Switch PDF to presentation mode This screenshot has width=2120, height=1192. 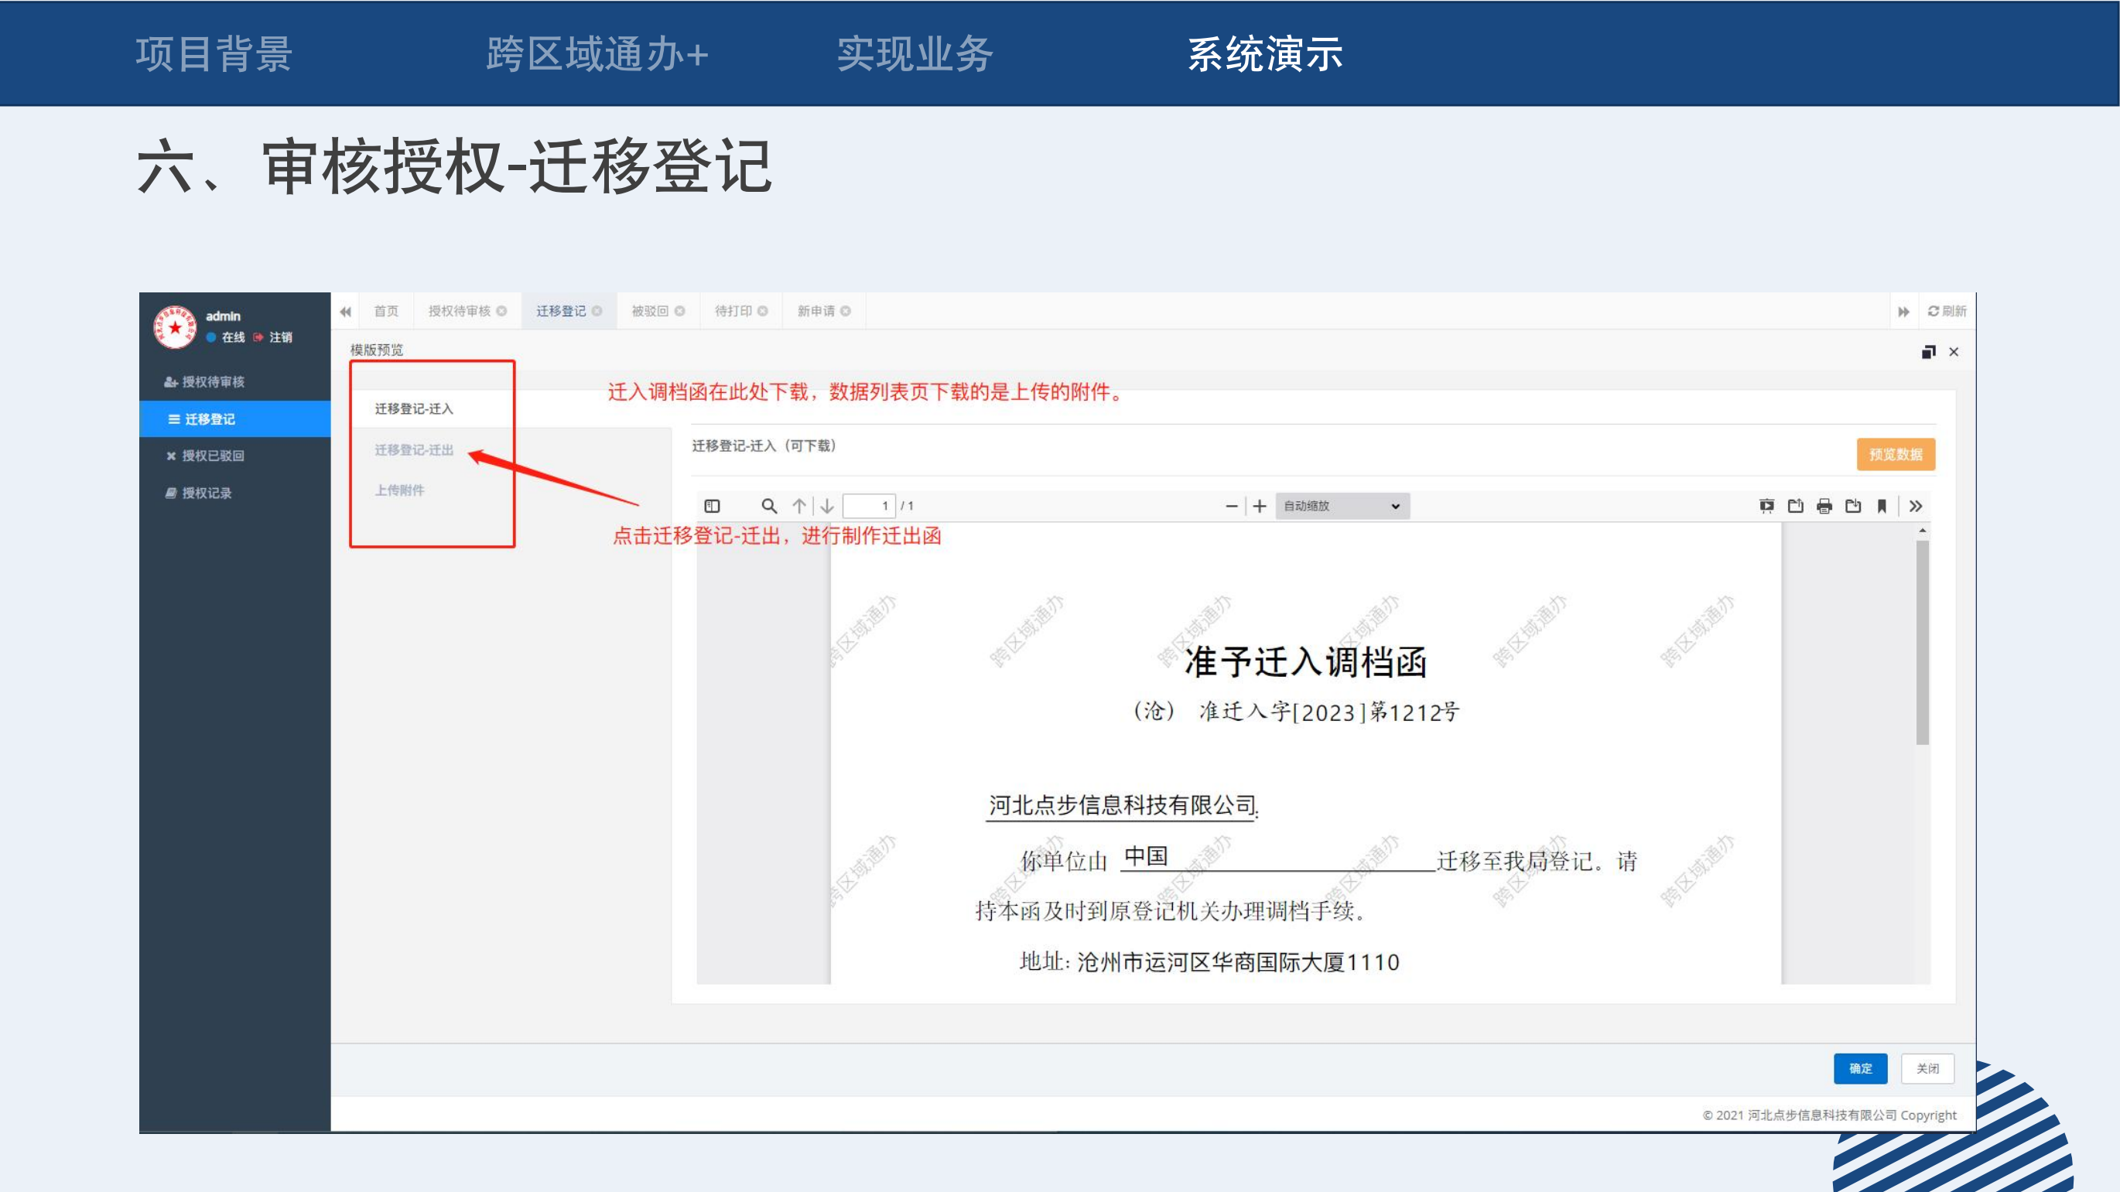pyautogui.click(x=1766, y=506)
